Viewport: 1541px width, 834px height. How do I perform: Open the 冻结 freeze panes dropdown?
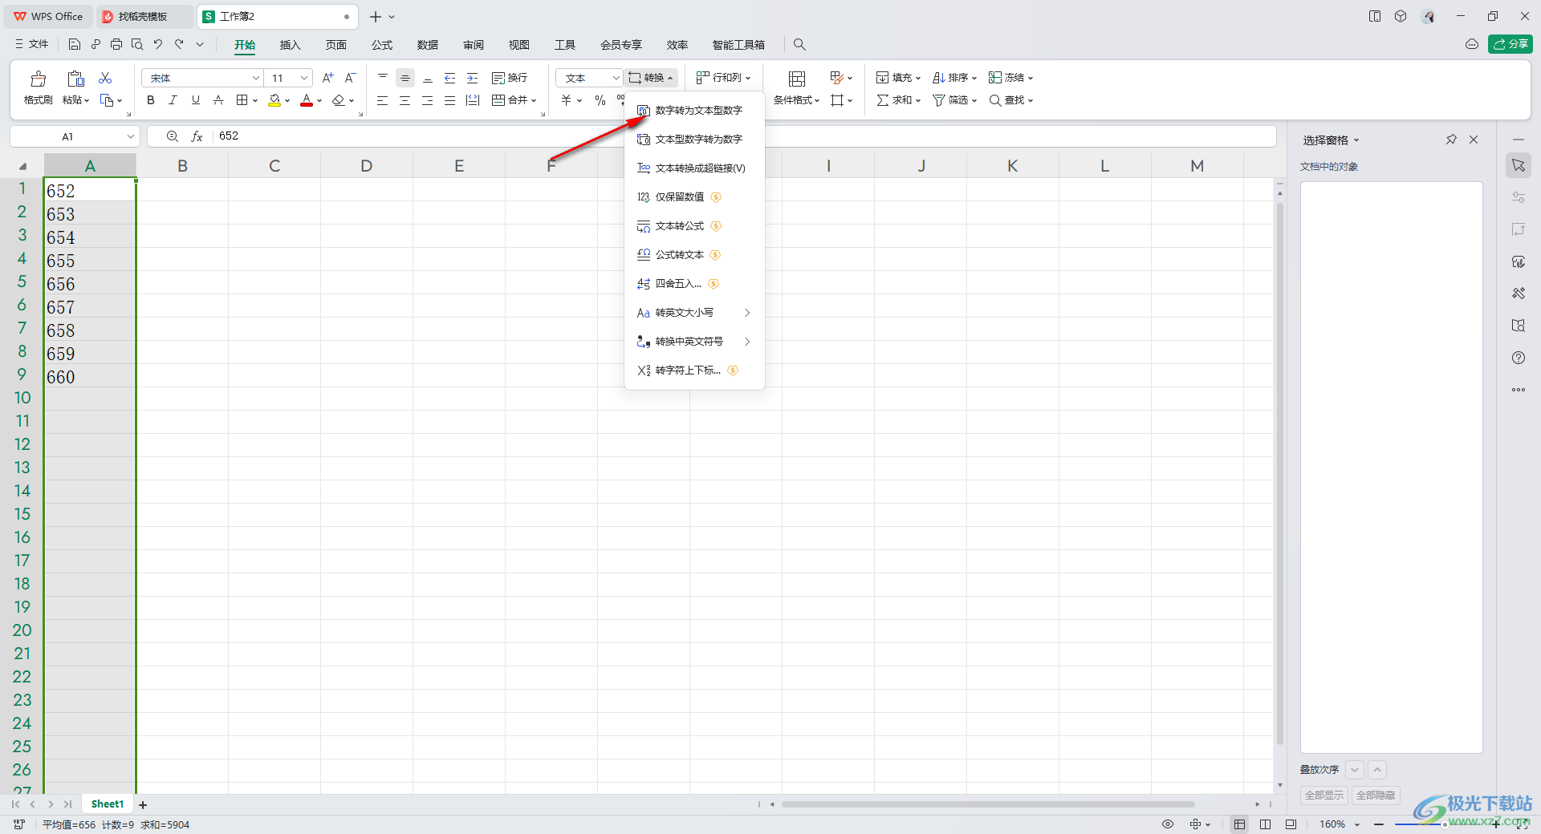point(1010,78)
